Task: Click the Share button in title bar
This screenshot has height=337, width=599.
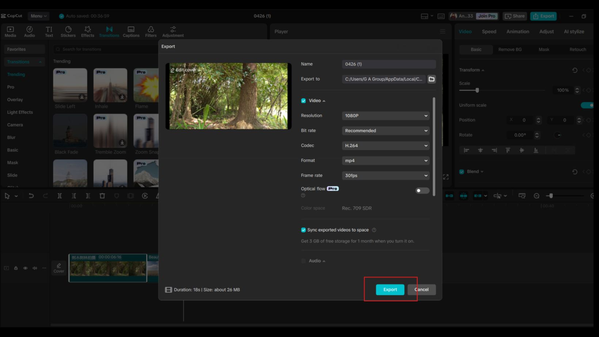Action: (515, 16)
